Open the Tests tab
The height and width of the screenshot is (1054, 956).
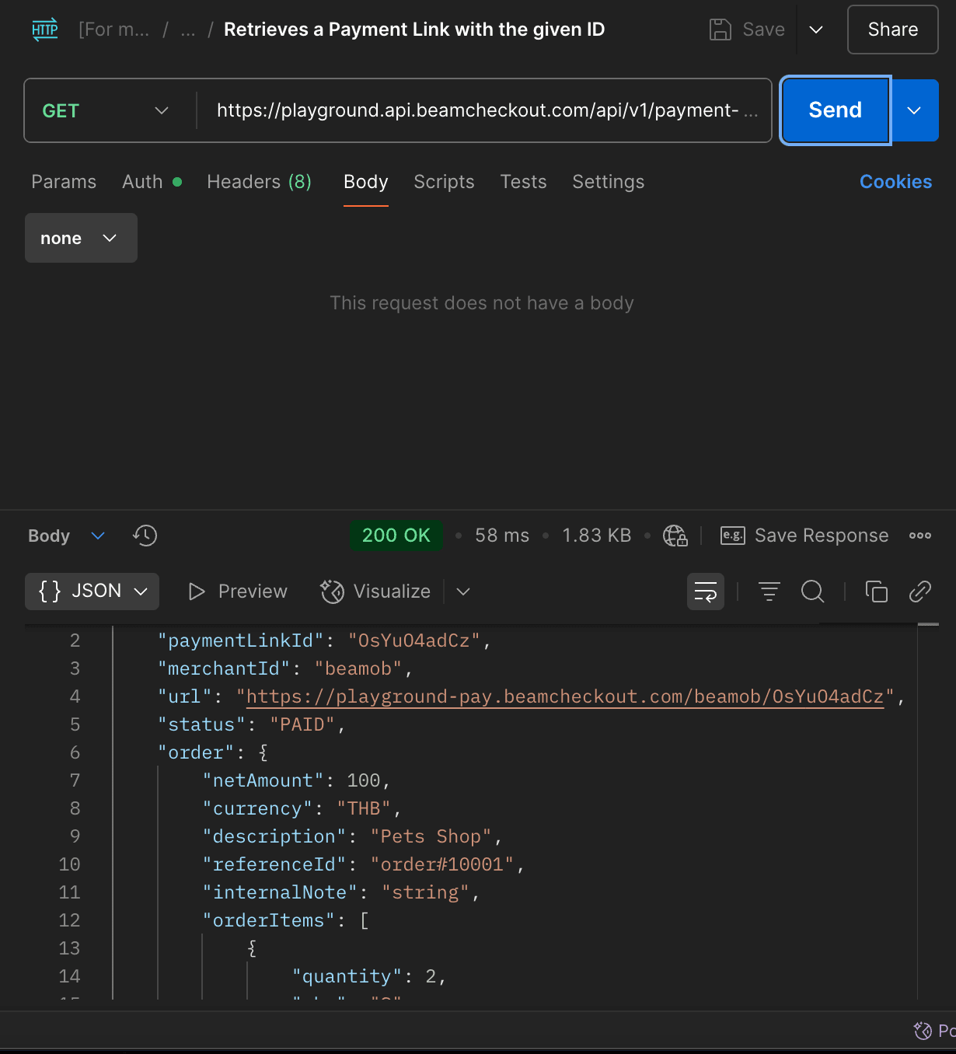(523, 182)
